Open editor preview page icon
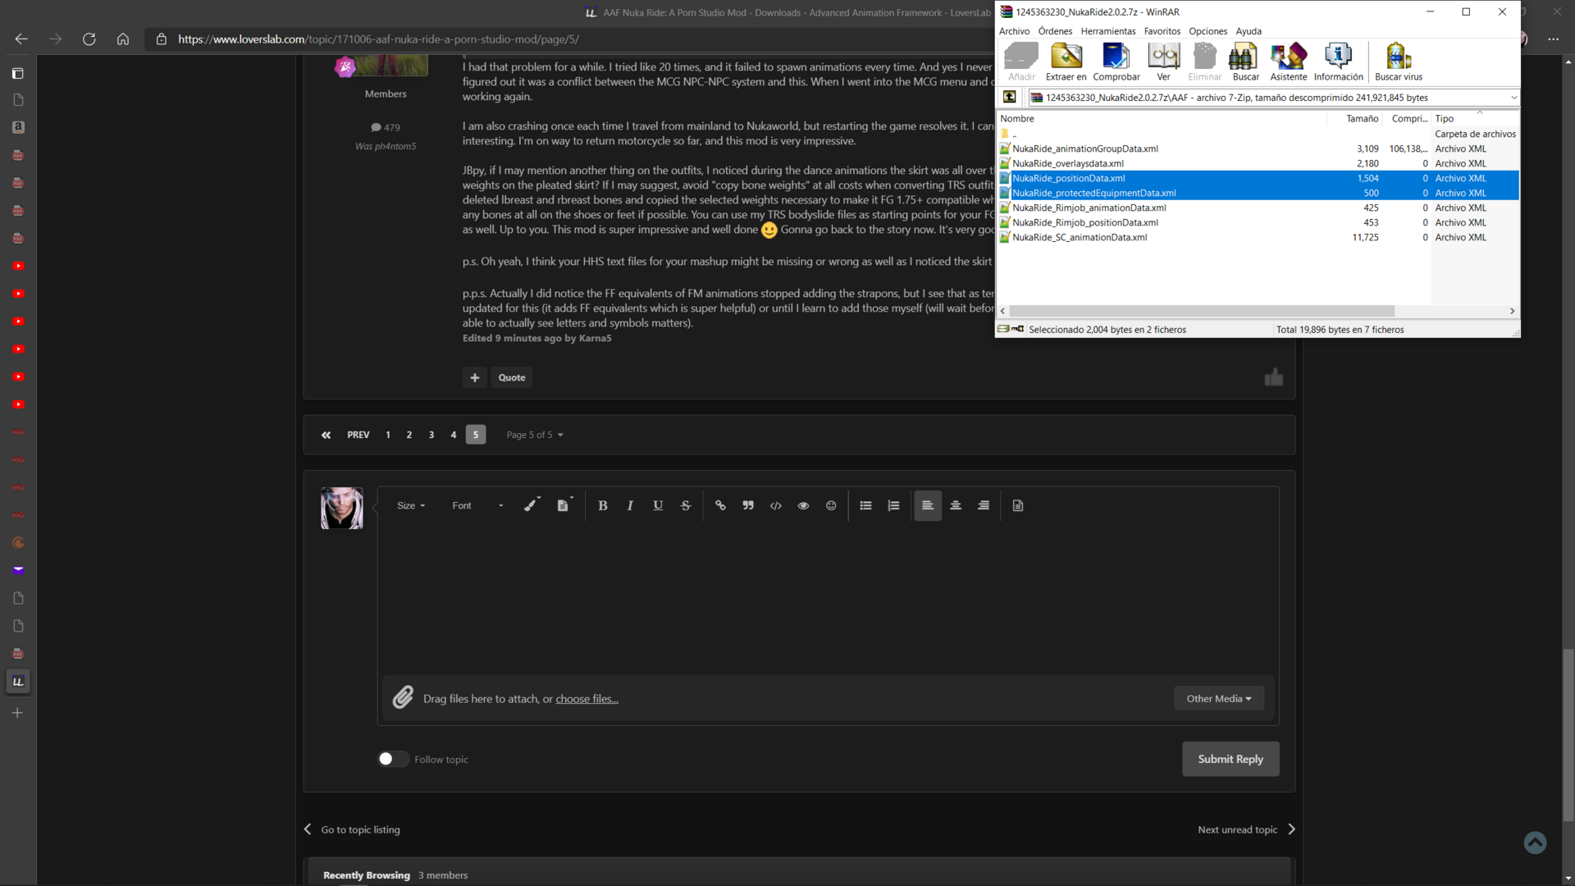 [x=1018, y=505]
